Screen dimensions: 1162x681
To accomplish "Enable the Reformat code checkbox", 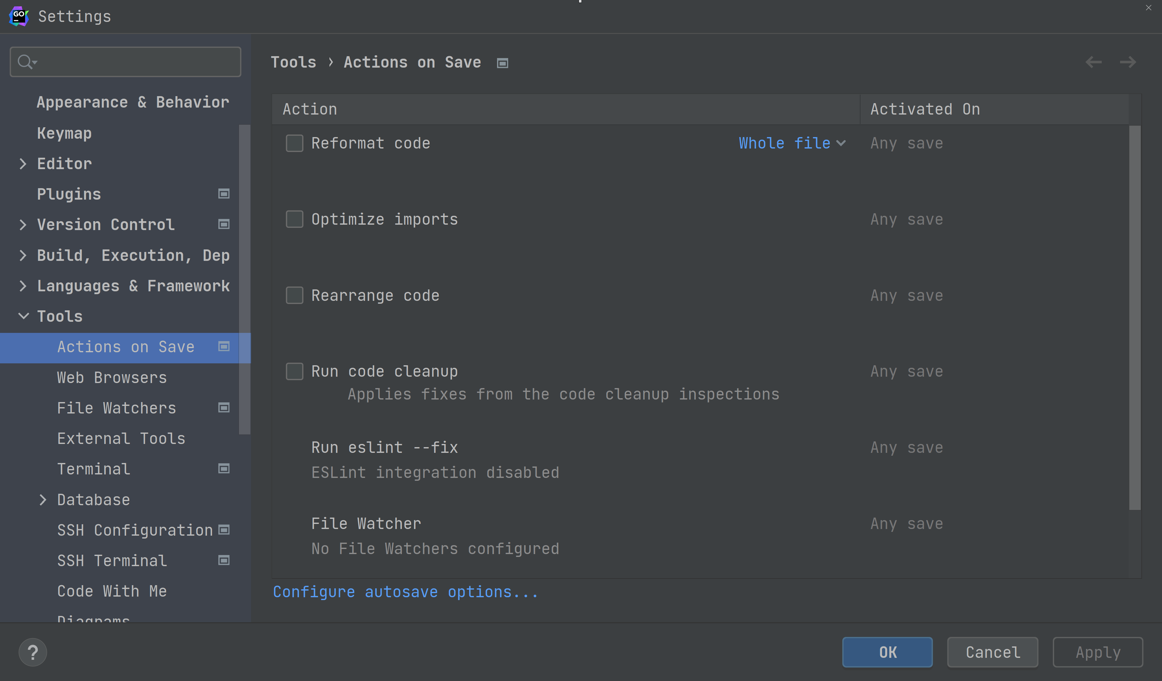I will tap(294, 143).
